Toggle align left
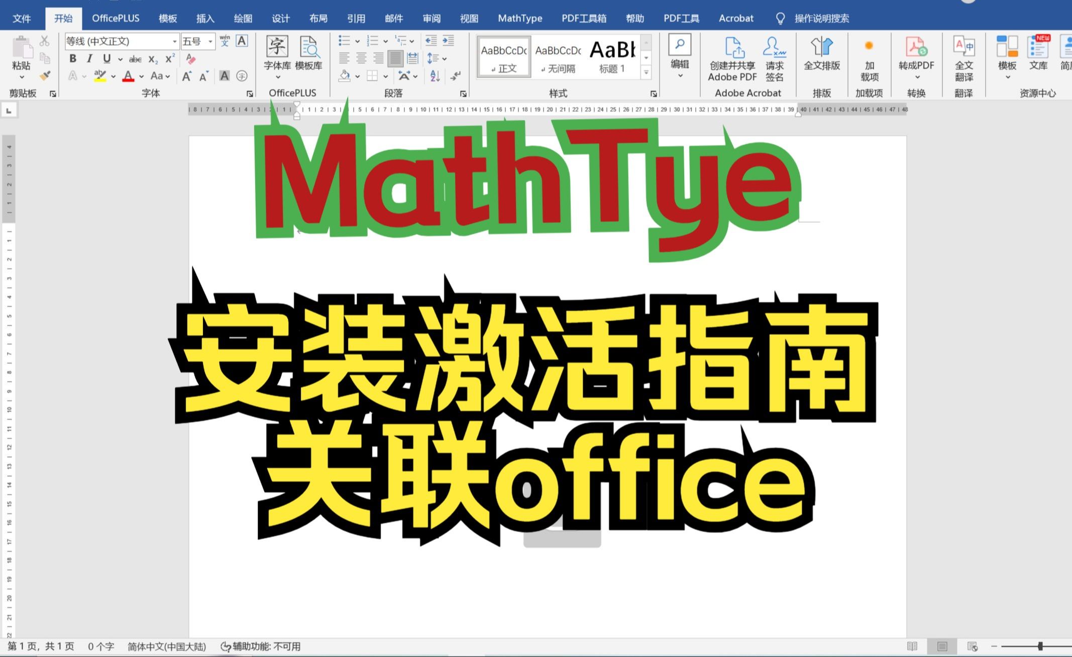 point(344,58)
